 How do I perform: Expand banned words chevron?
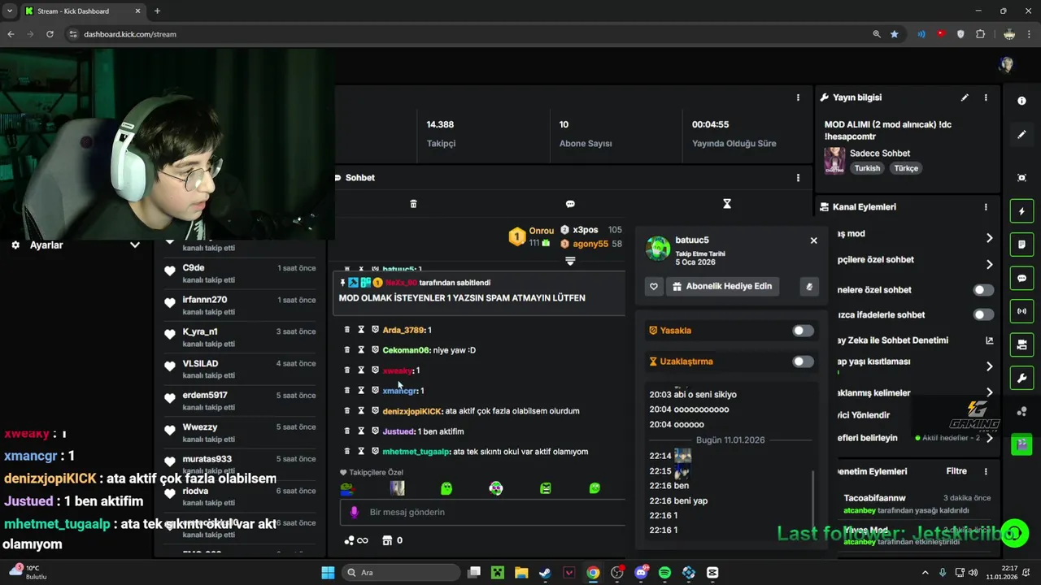[989, 392]
